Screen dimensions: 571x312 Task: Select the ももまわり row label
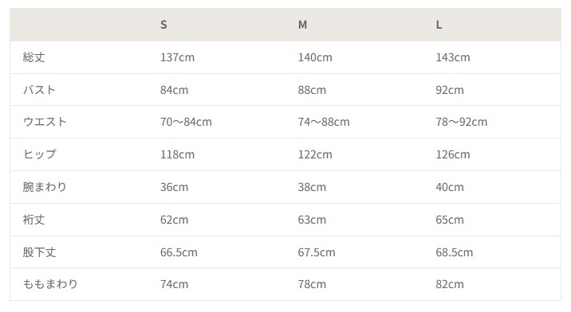50,284
